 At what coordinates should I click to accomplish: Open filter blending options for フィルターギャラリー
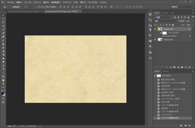click(190, 36)
